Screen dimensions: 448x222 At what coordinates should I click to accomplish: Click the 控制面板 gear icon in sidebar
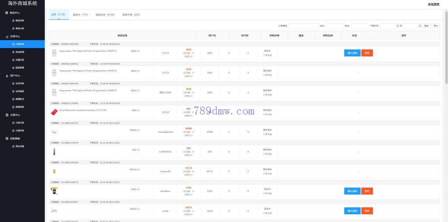pos(7,139)
